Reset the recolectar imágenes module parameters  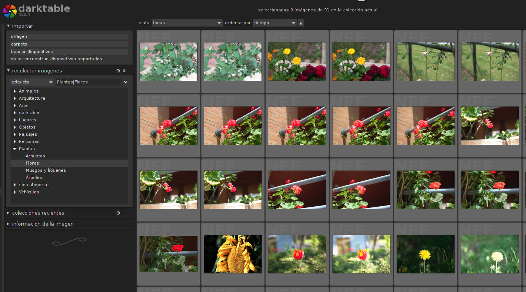coord(118,71)
